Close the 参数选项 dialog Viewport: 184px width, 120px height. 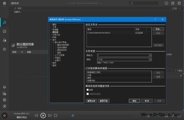[x=162, y=19]
